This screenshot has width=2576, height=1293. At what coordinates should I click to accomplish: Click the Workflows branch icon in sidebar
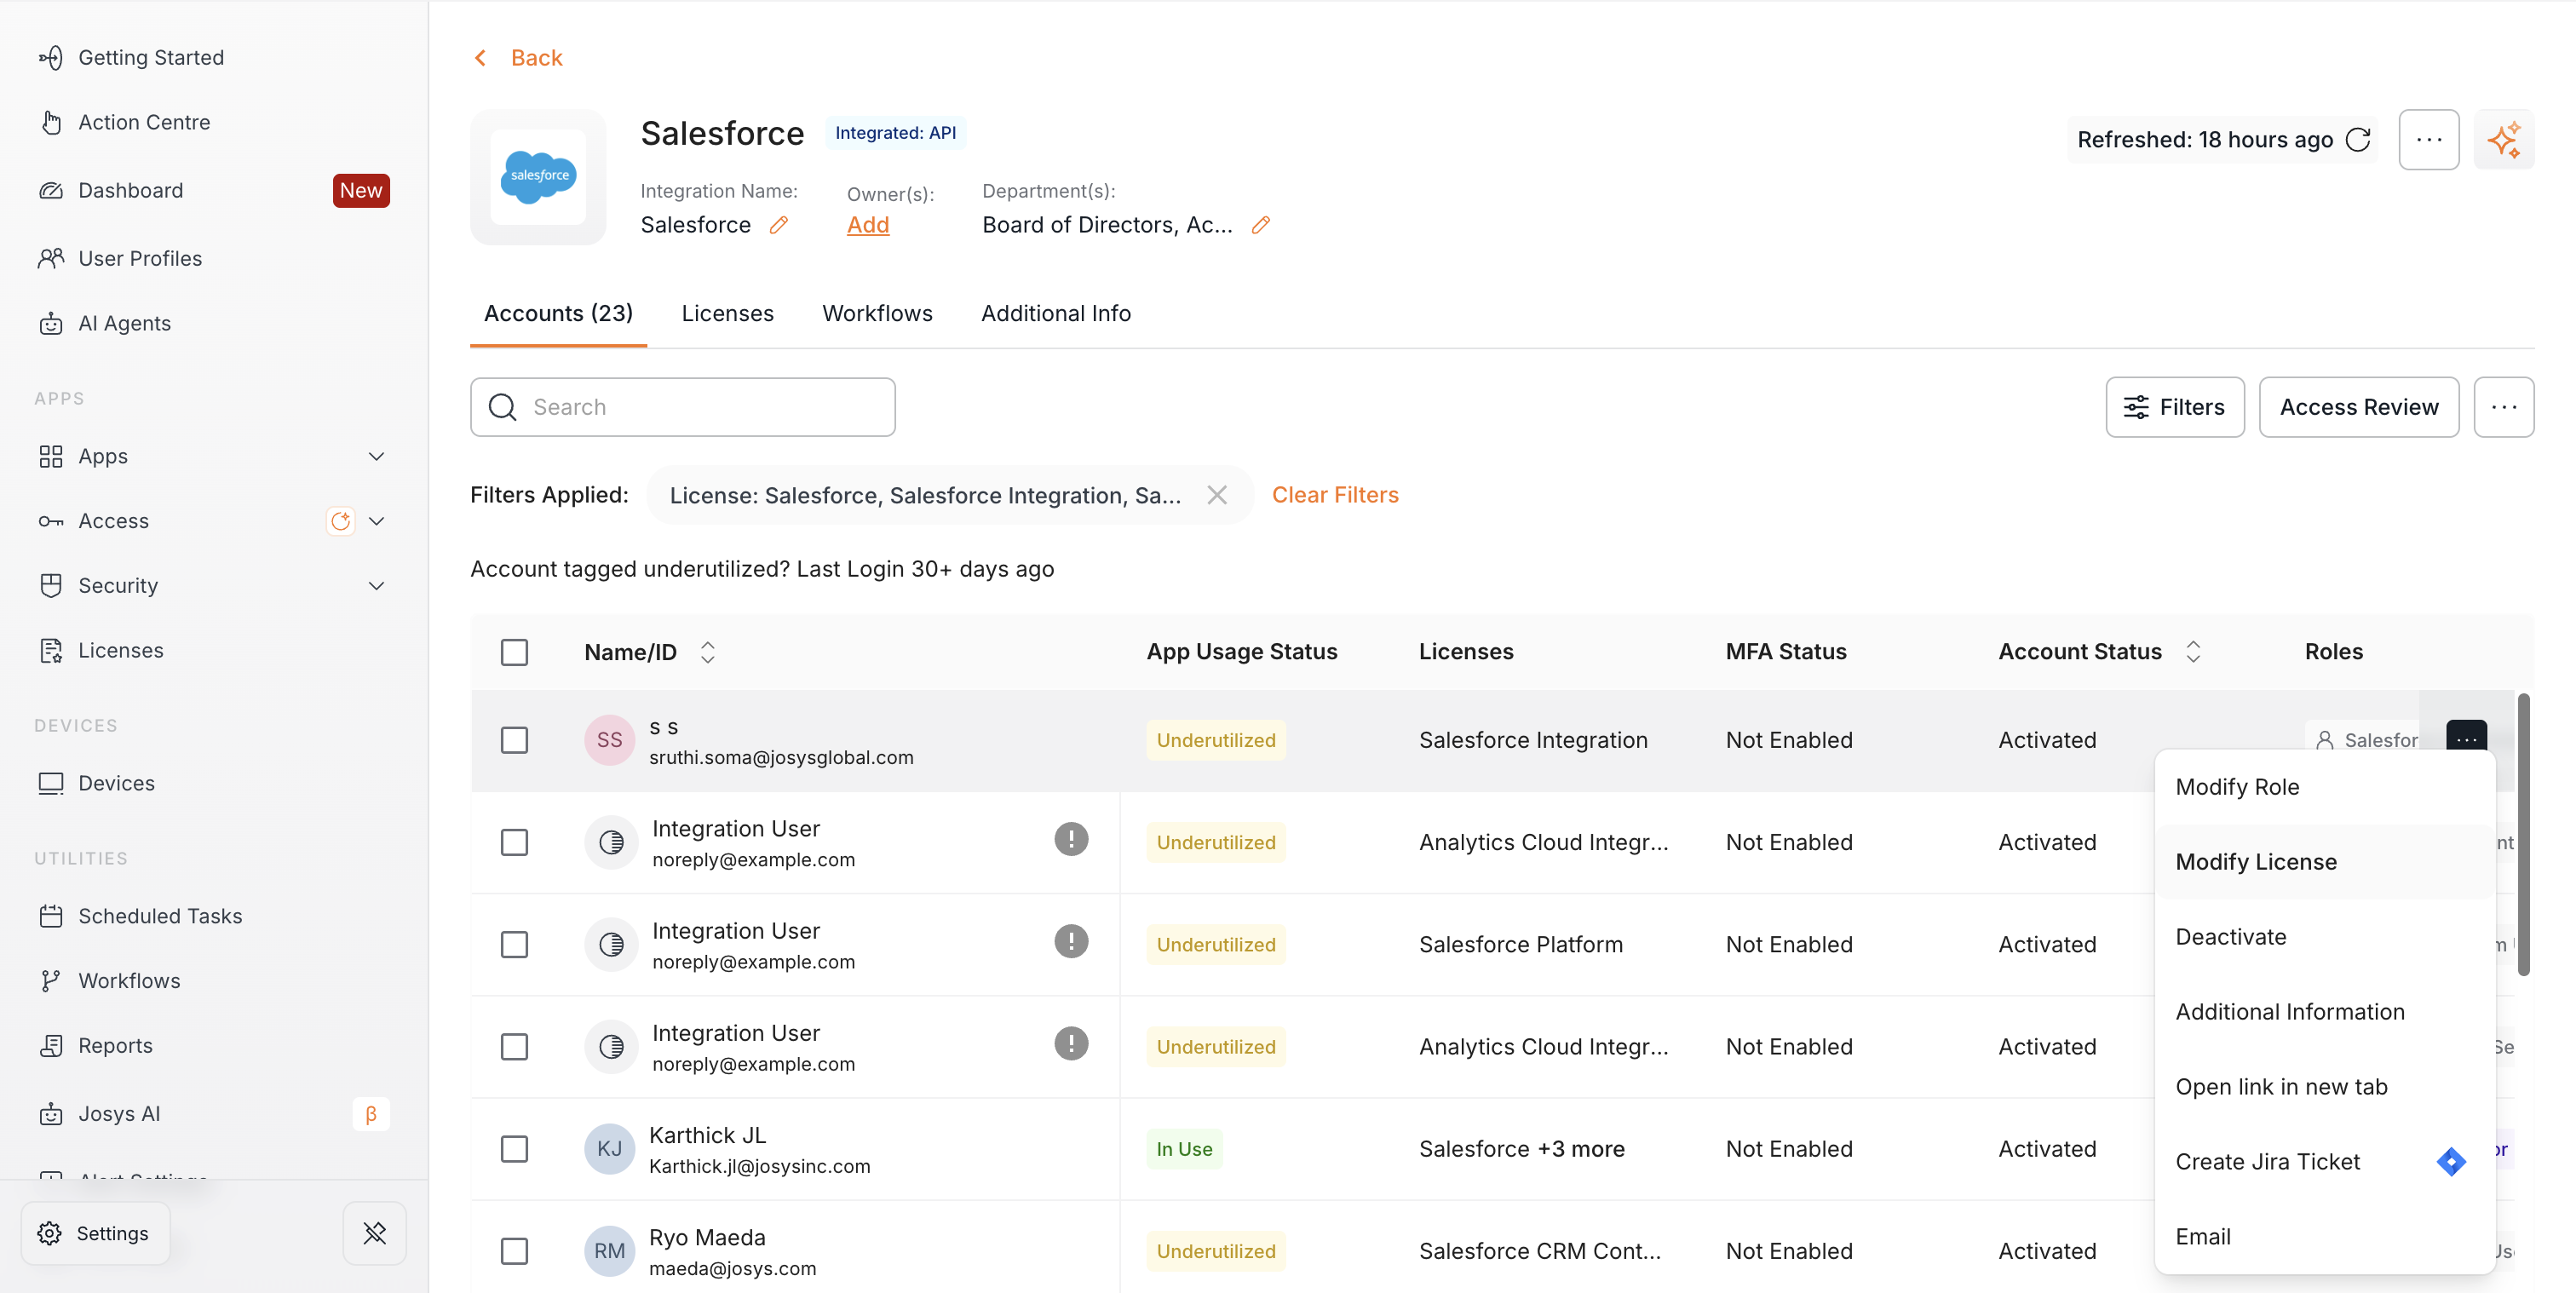tap(51, 981)
